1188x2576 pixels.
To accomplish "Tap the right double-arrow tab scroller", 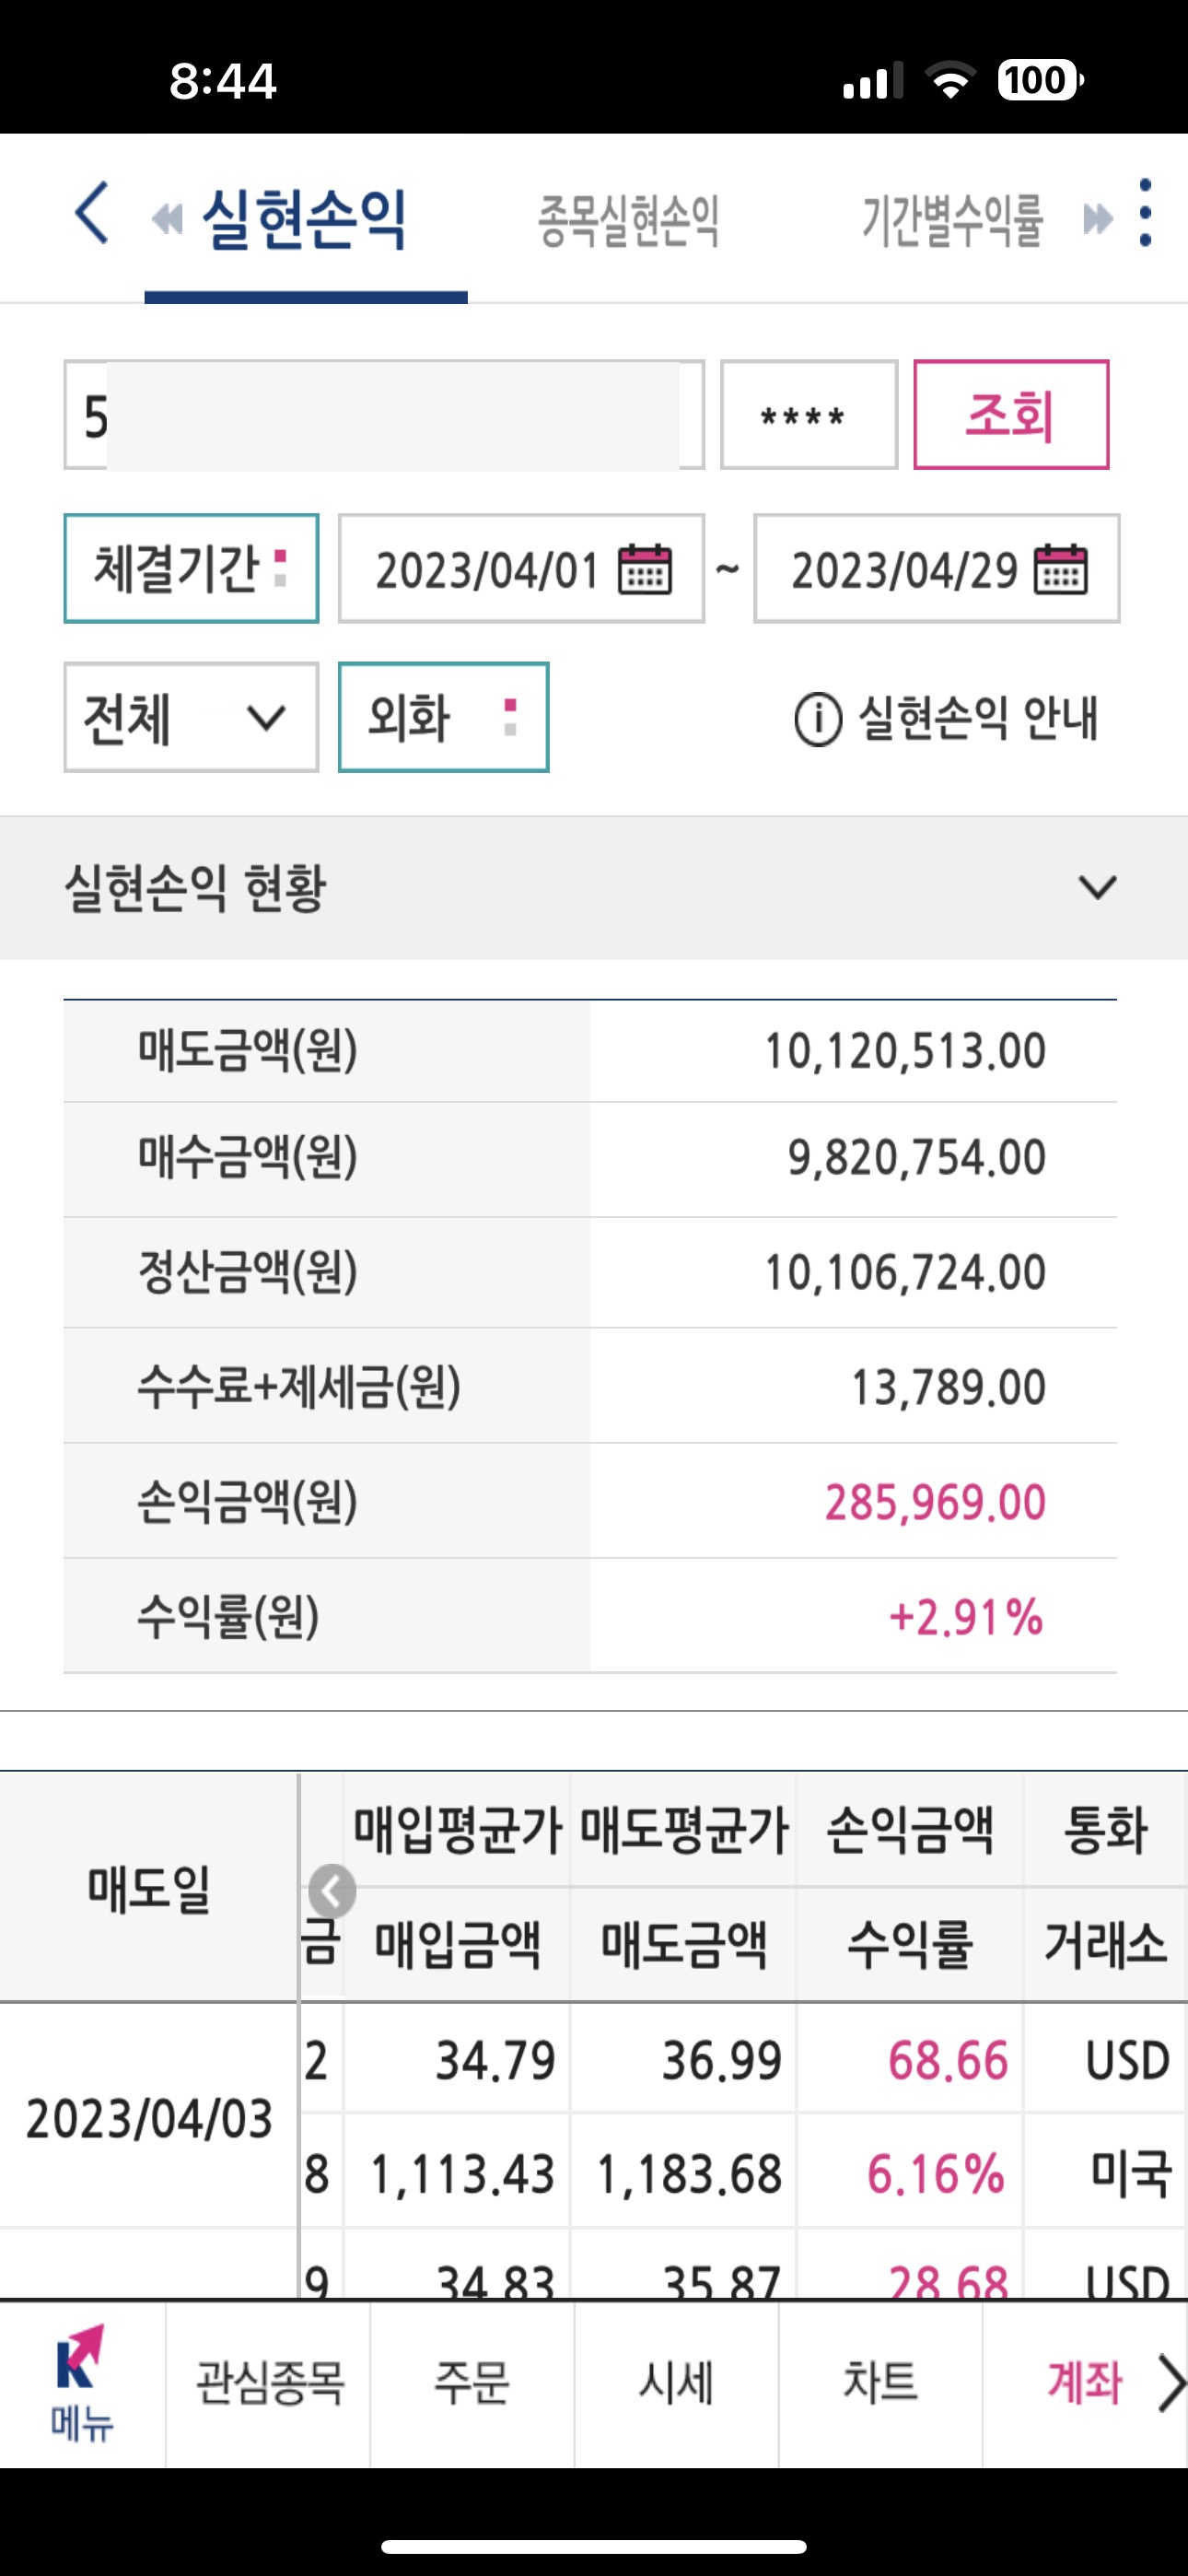I will point(1098,218).
